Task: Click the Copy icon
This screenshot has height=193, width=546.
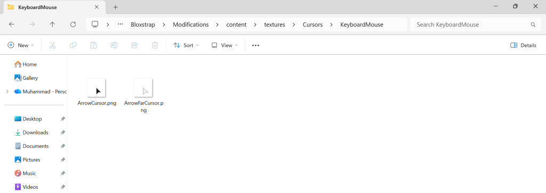Action: click(73, 45)
